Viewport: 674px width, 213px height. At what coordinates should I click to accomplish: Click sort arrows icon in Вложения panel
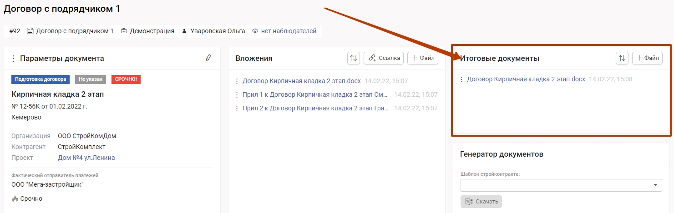353,58
